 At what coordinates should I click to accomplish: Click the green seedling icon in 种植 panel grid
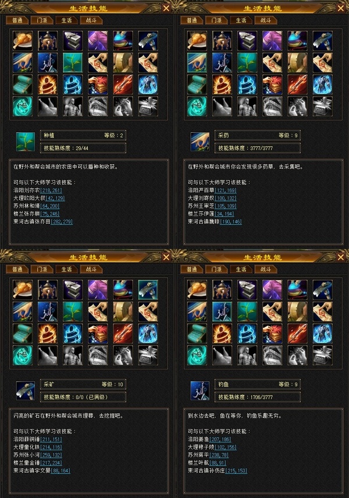click(73, 62)
